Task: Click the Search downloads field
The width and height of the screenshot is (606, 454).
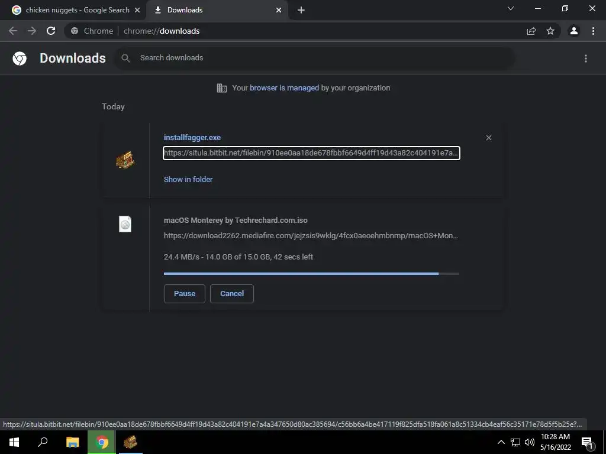Action: (314, 58)
